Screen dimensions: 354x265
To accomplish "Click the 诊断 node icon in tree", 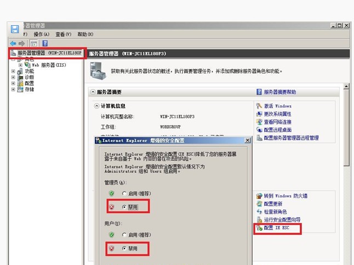I will [20, 77].
